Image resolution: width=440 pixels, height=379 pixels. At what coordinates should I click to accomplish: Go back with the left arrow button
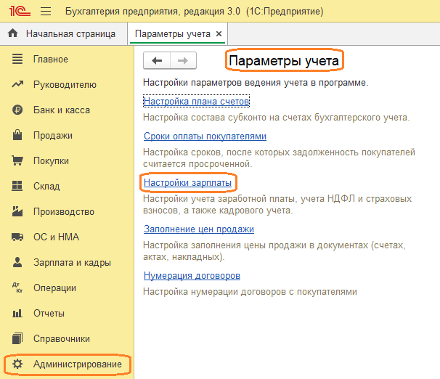coord(156,61)
